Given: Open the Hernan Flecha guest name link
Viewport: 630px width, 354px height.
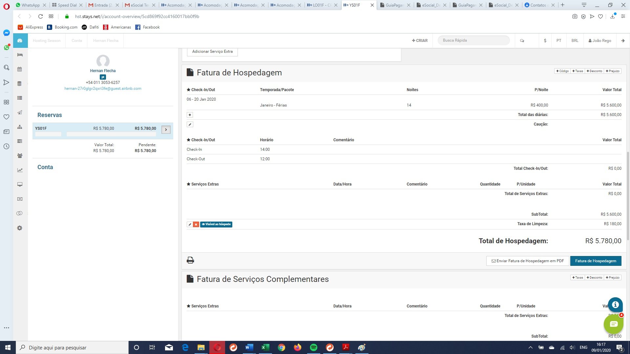Looking at the screenshot, I should (103, 71).
